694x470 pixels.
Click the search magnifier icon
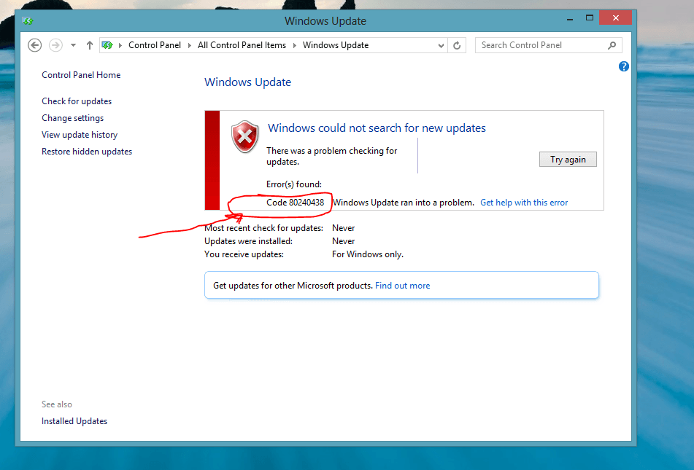pyautogui.click(x=612, y=44)
